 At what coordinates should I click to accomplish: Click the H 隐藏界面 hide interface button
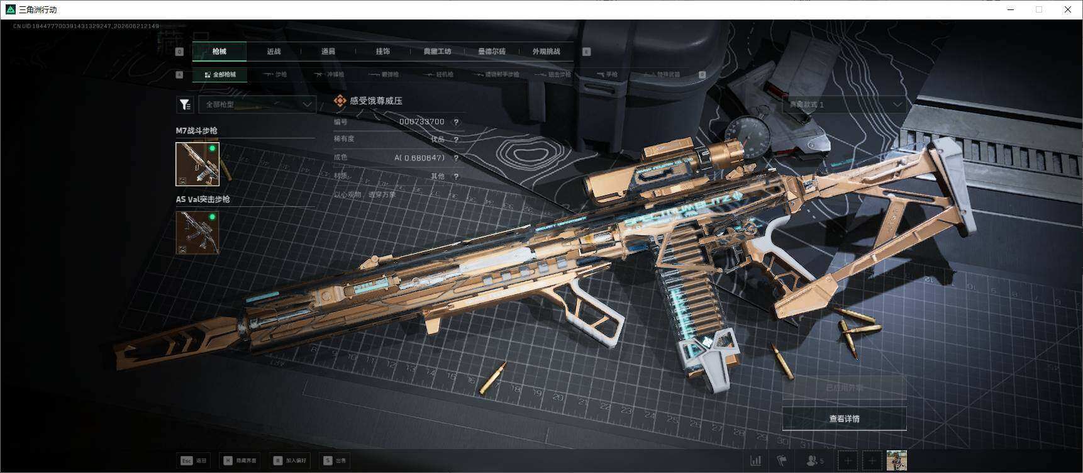[240, 460]
